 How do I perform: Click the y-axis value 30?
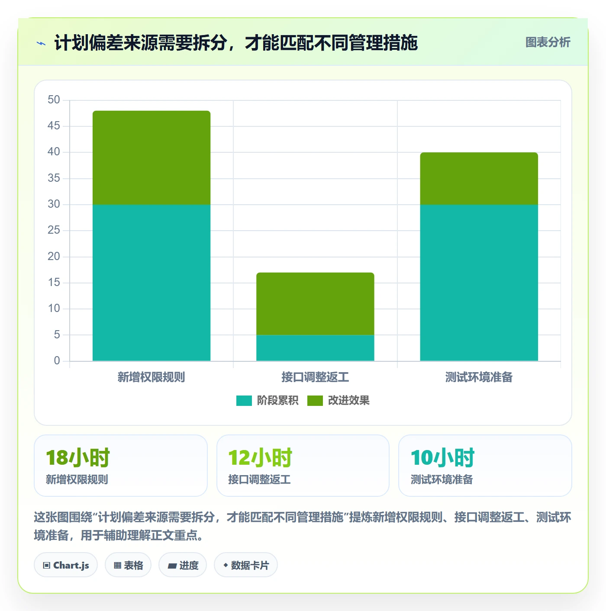point(54,204)
